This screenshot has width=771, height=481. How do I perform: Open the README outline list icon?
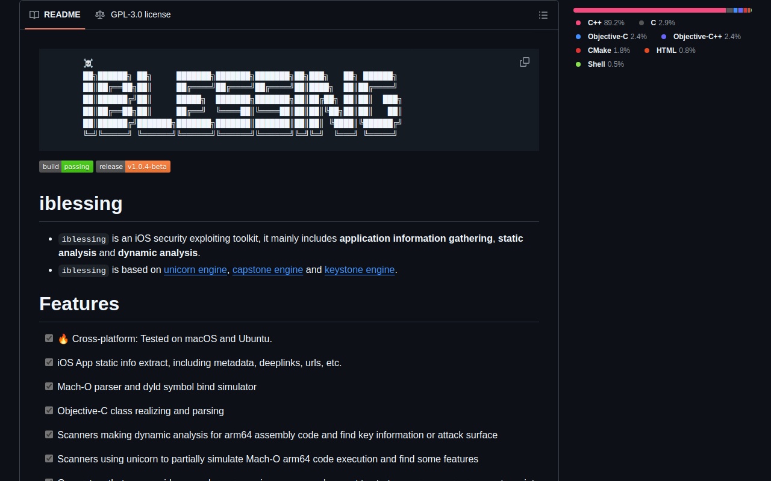543,15
